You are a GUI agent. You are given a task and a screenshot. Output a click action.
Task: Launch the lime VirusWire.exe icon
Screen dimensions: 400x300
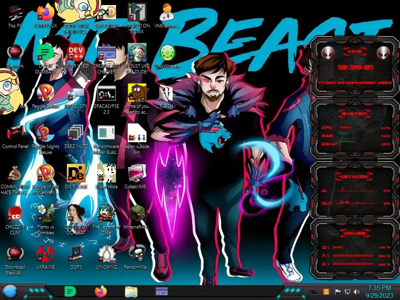click(x=167, y=53)
